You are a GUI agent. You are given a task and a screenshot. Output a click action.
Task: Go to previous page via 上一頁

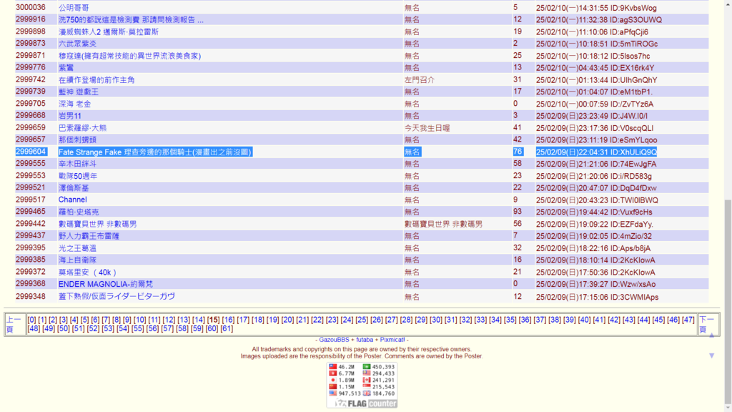tap(14, 324)
